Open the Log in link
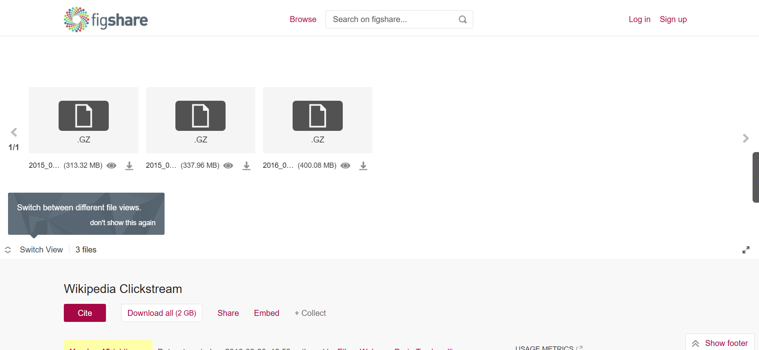 click(639, 19)
